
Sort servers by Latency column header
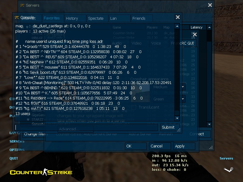coord(197,27)
